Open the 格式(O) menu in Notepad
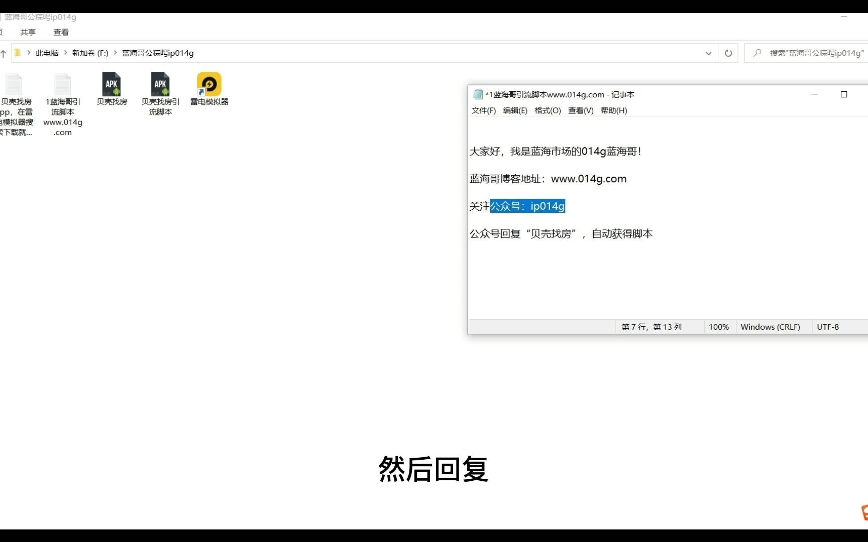Screen dimensions: 868x542 pyautogui.click(x=548, y=110)
